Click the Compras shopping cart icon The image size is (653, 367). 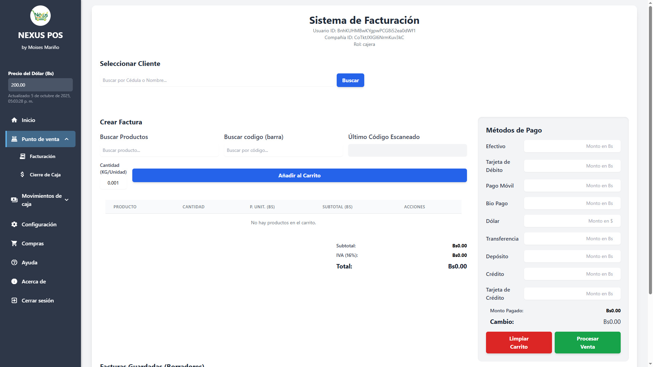14,243
